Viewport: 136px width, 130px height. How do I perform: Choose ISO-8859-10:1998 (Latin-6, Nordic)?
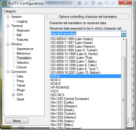pos(85,54)
